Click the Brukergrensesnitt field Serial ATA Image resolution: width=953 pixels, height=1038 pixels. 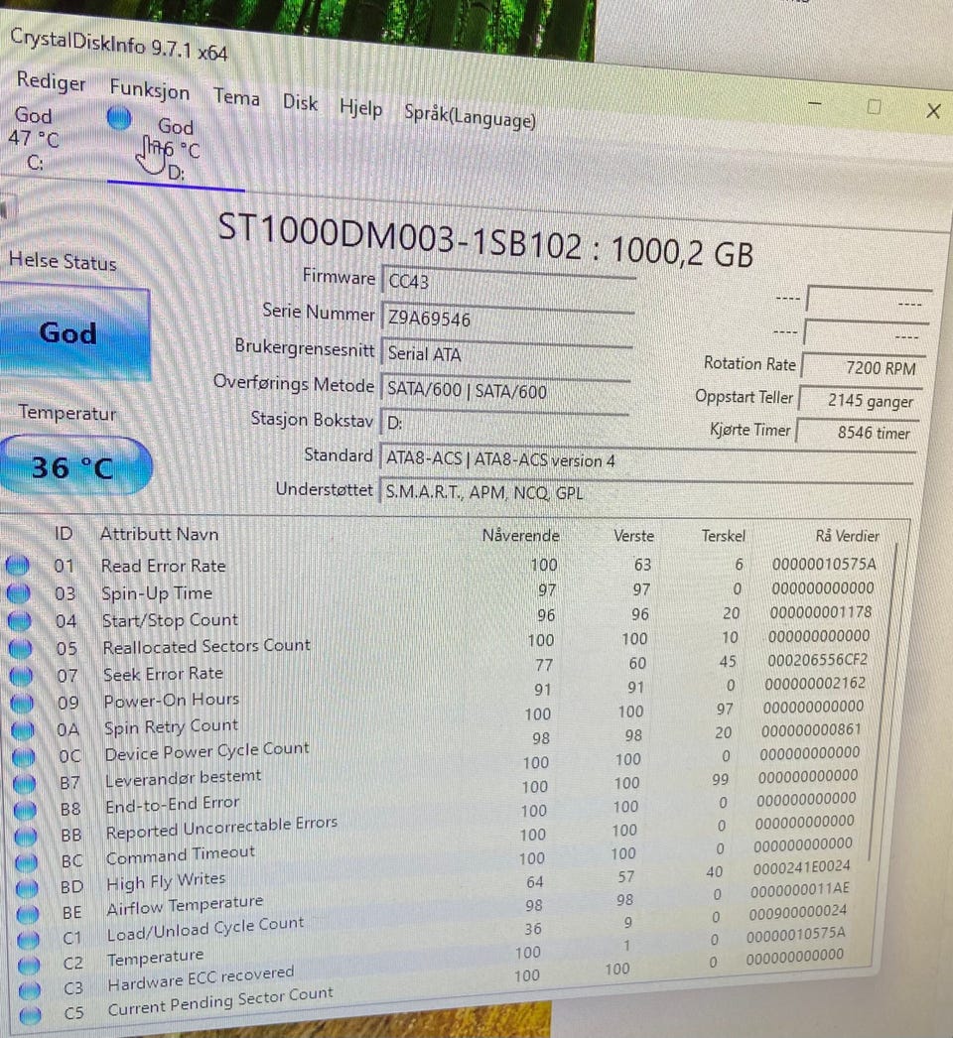(506, 357)
